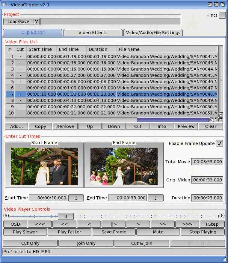Step back one frame with < button
The width and height of the screenshot is (228, 263).
tap(89, 224)
